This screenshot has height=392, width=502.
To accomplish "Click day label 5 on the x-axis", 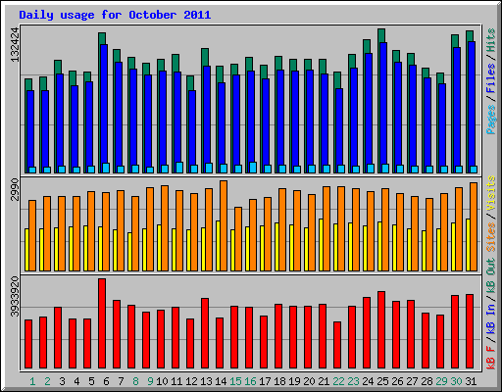I will pos(91,381).
